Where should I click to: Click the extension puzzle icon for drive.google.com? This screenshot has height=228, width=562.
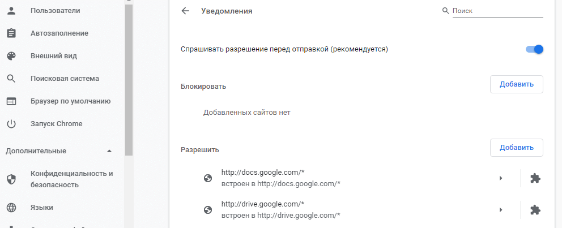point(535,210)
